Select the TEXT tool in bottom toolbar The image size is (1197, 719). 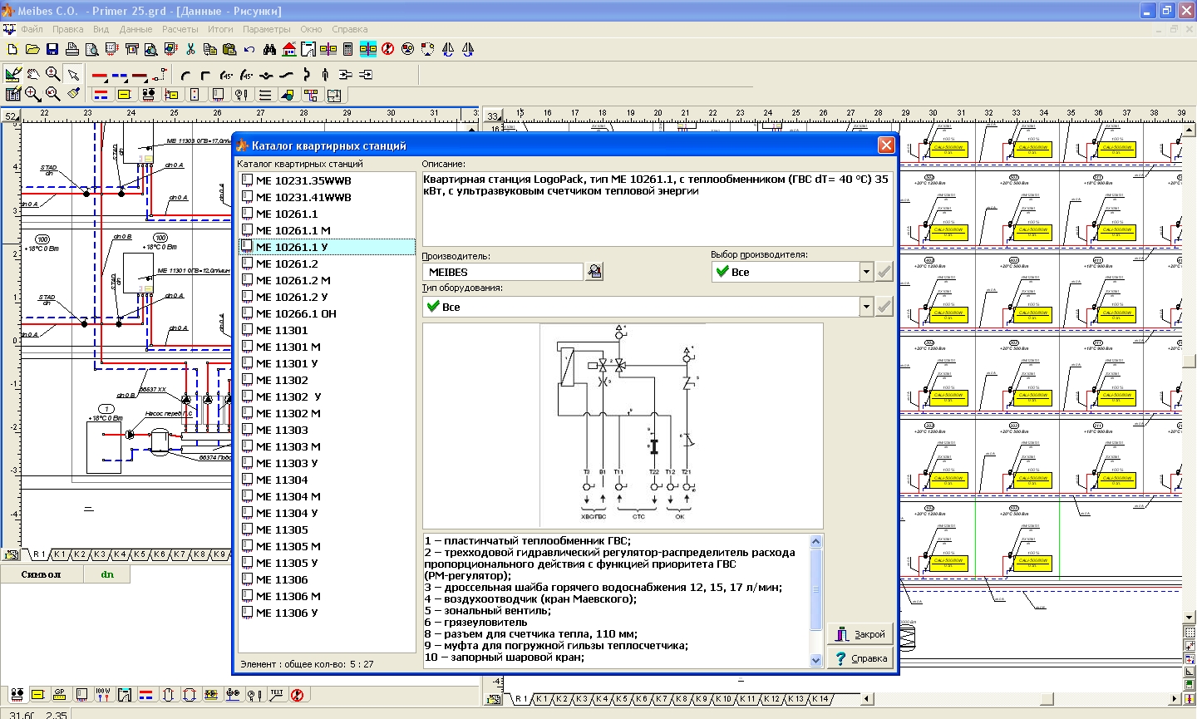coord(277,694)
